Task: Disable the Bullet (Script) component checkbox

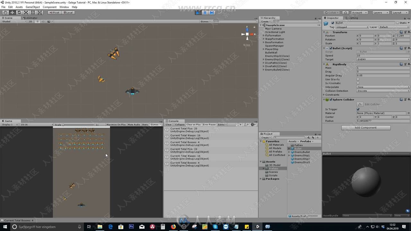Action: tap(331, 48)
